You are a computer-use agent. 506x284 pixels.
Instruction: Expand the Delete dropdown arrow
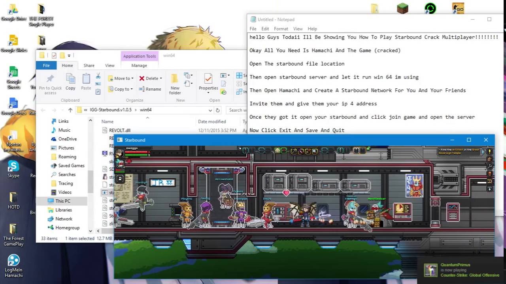coord(161,78)
